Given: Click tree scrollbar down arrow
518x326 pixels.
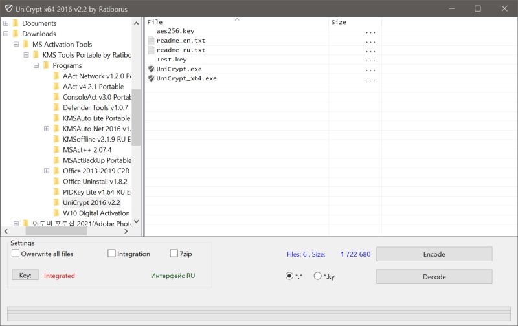Looking at the screenshot, I should pyautogui.click(x=136, y=221).
